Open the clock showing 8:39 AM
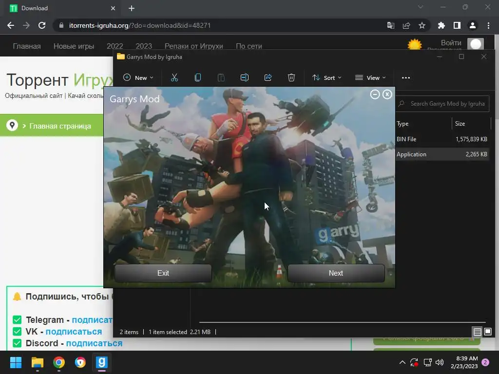 pyautogui.click(x=464, y=362)
